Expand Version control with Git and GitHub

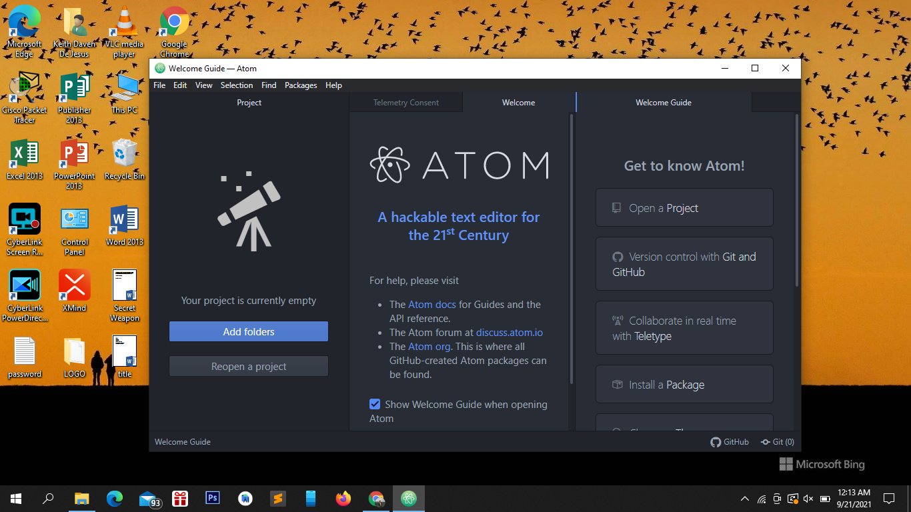(684, 264)
